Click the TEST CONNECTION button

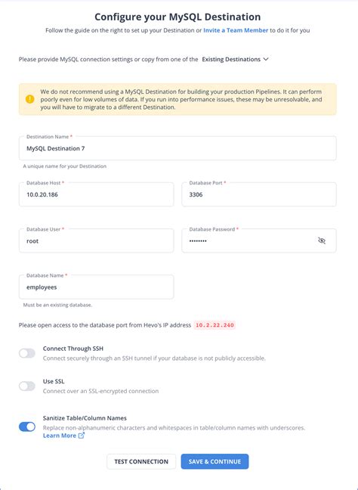point(141,461)
